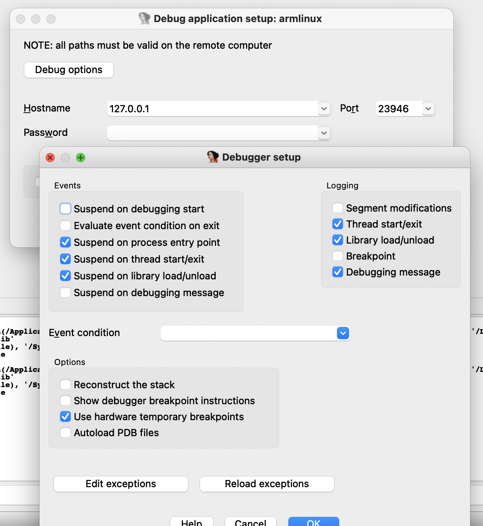Toggle Suspend on library load/unload checkbox
Viewport: 483px width, 526px height.
click(65, 276)
